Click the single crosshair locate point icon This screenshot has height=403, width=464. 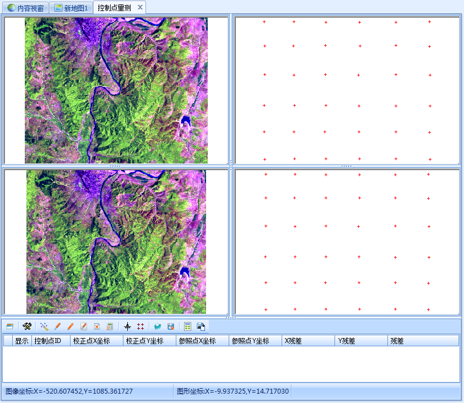127,326
